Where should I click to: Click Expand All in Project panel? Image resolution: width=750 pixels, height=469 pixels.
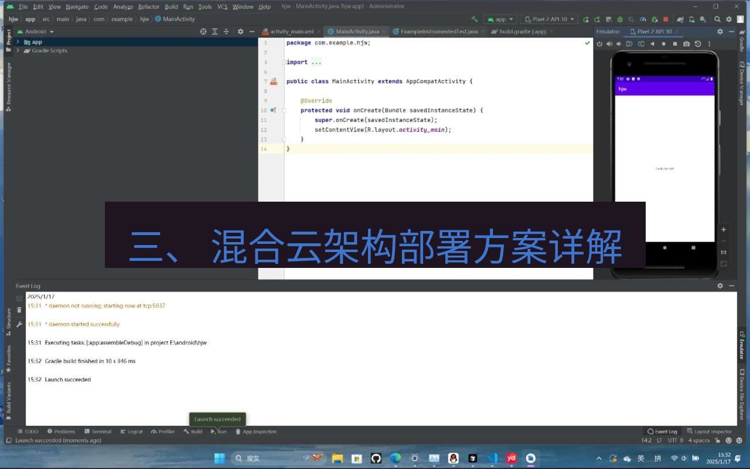pos(215,31)
